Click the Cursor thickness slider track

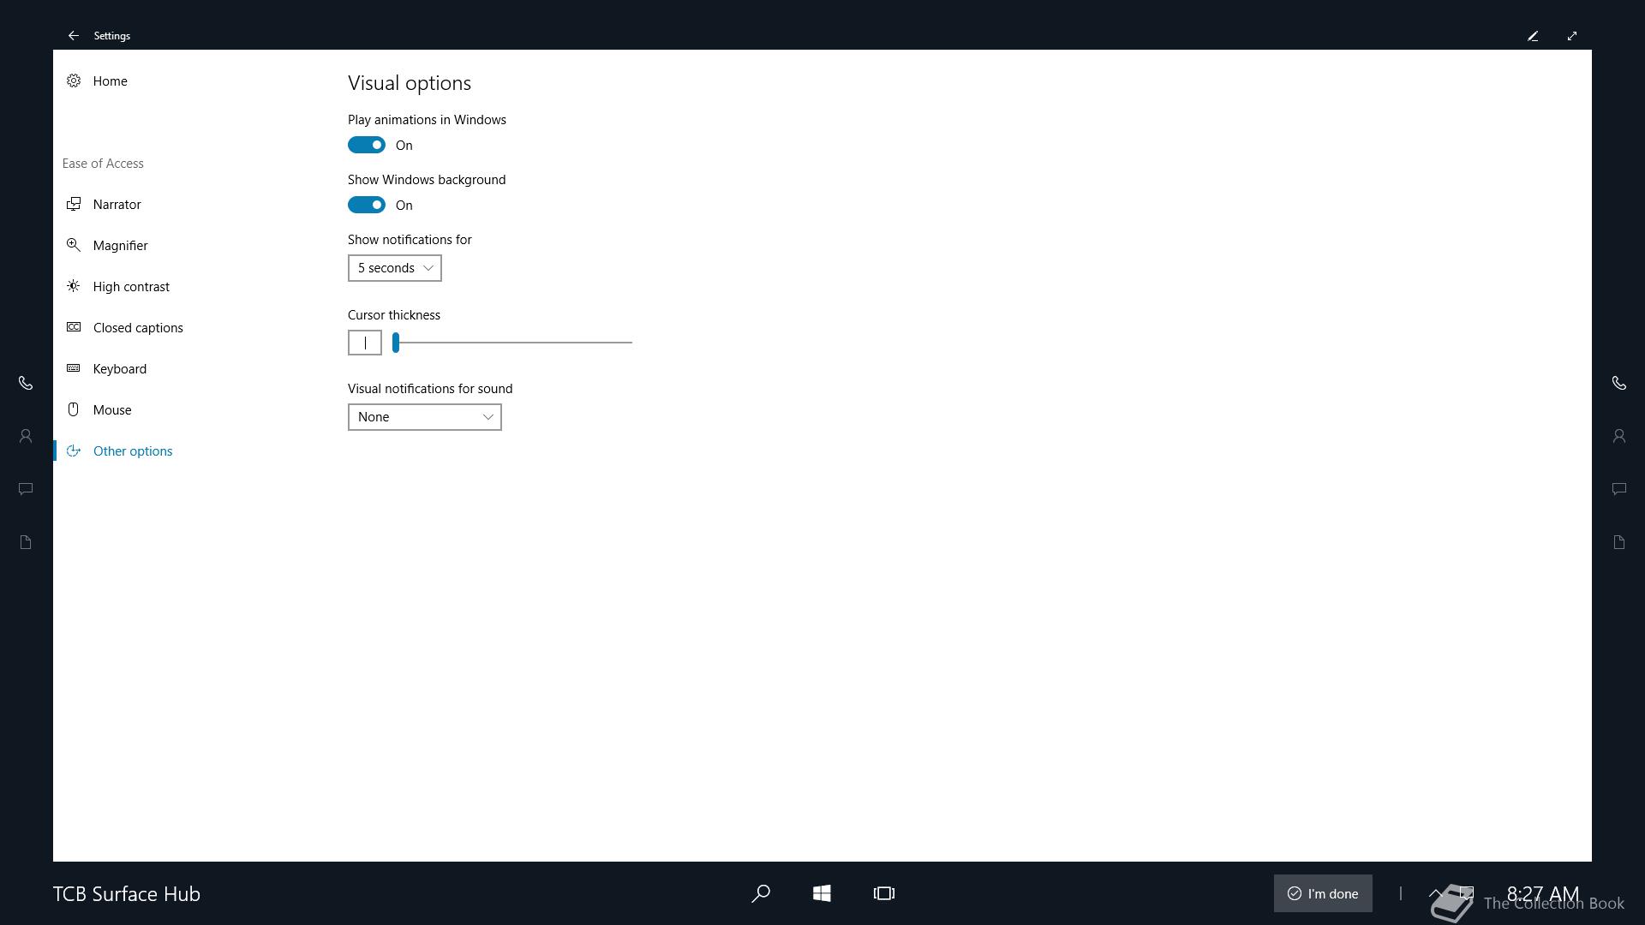pyautogui.click(x=512, y=343)
